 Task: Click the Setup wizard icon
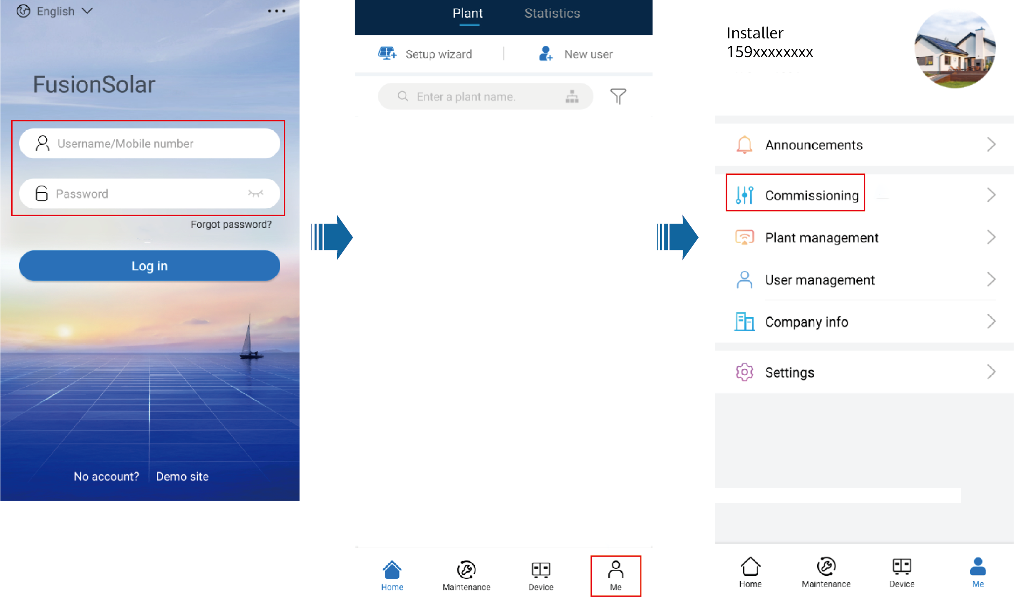[x=387, y=54]
